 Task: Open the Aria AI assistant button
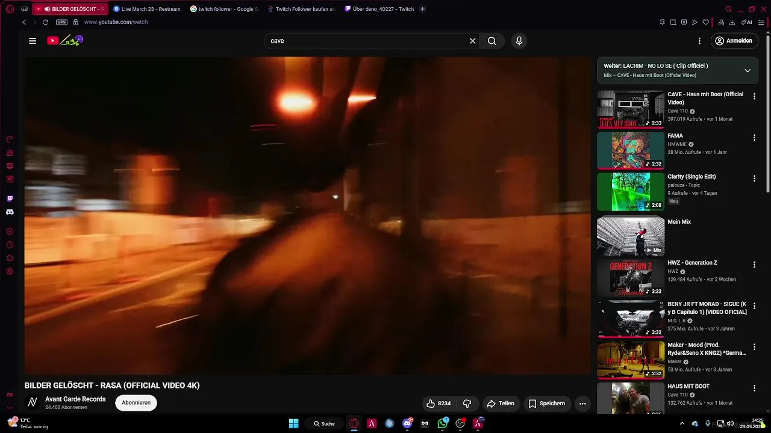(746, 22)
